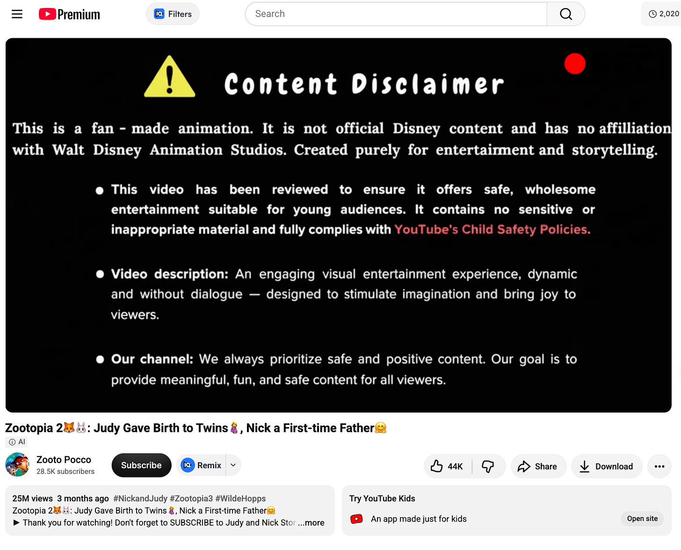Open the #Zootopia3 hashtag
This screenshot has width=681, height=550.
click(191, 499)
